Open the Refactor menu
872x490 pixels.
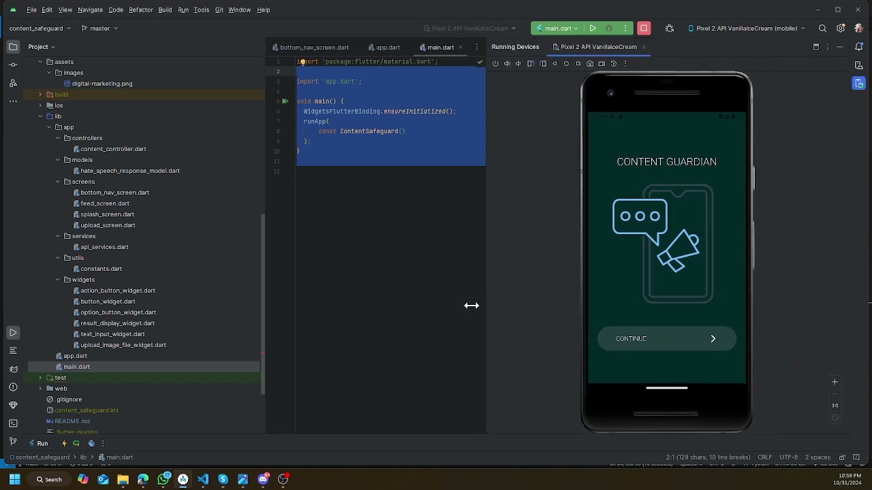tap(140, 10)
